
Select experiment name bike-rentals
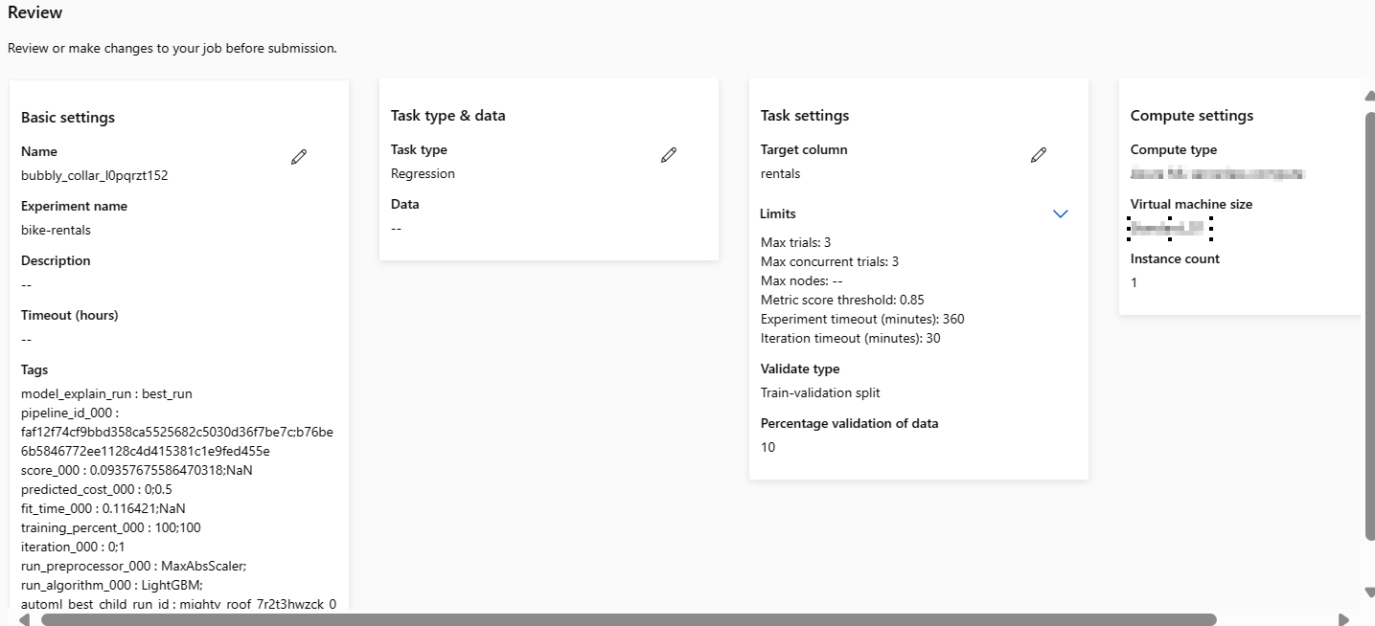click(57, 230)
